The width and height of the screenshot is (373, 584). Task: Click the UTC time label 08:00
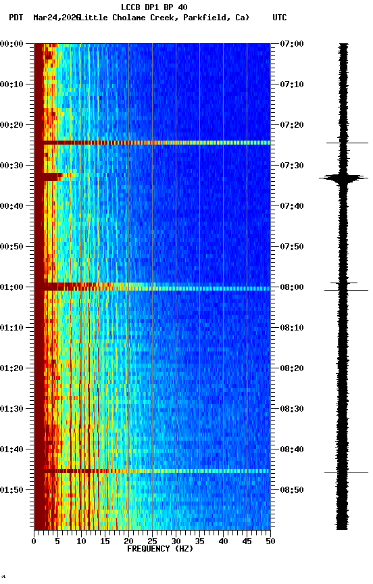(292, 287)
